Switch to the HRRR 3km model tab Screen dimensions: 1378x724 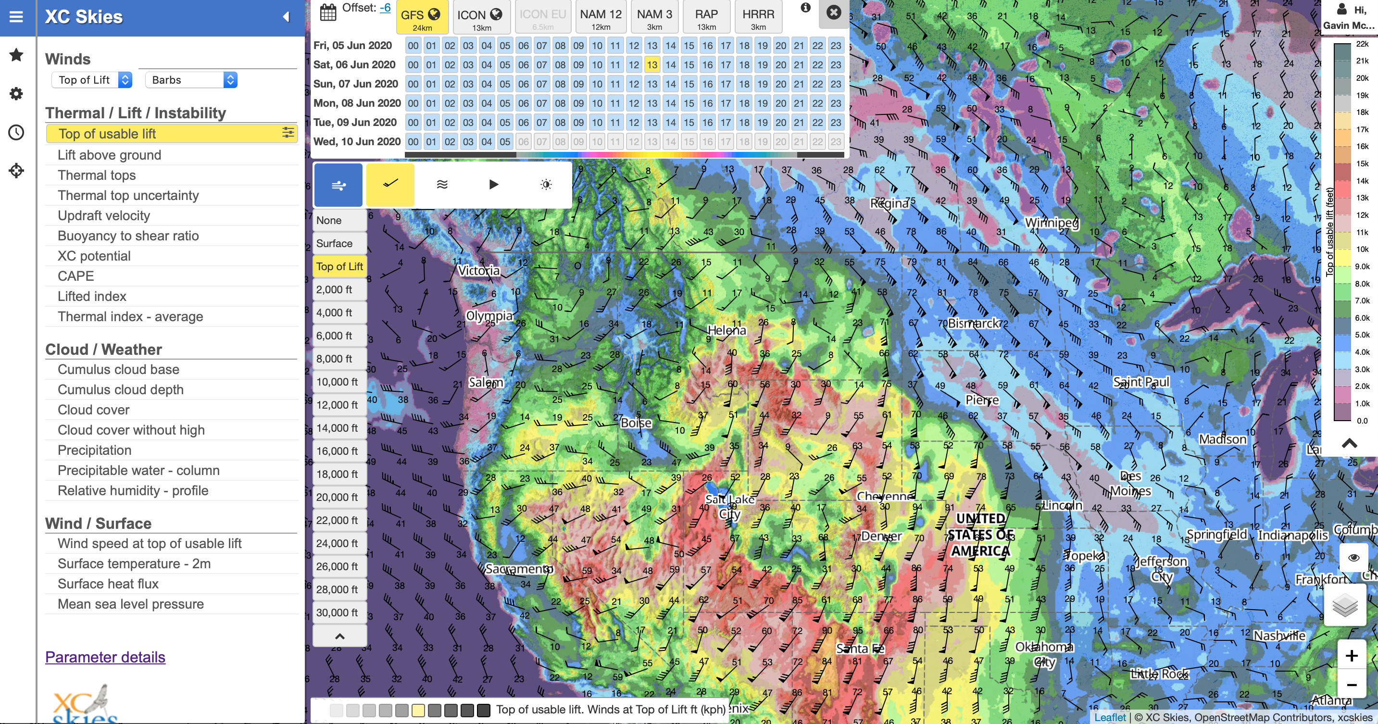(758, 18)
